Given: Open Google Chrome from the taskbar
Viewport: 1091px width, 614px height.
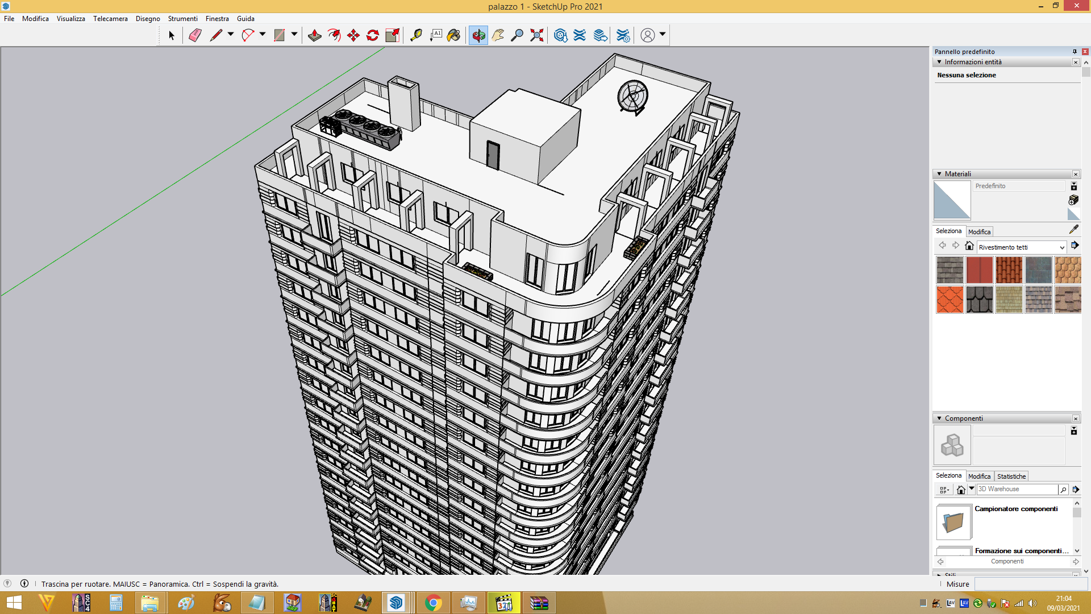Looking at the screenshot, I should pyautogui.click(x=433, y=603).
